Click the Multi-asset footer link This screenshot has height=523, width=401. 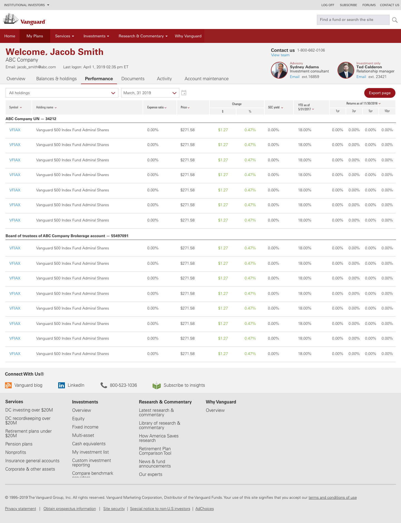pos(83,435)
